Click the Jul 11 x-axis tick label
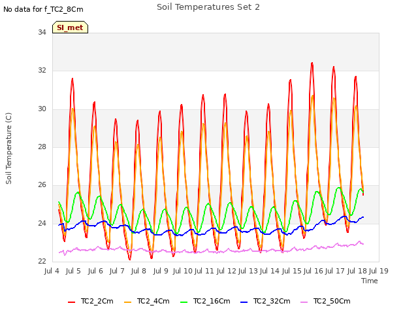 pos(204,271)
